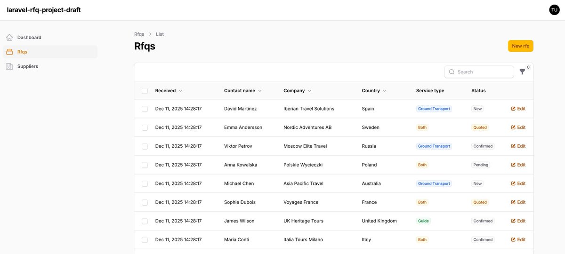Click the Voyages France company cell

click(301, 202)
